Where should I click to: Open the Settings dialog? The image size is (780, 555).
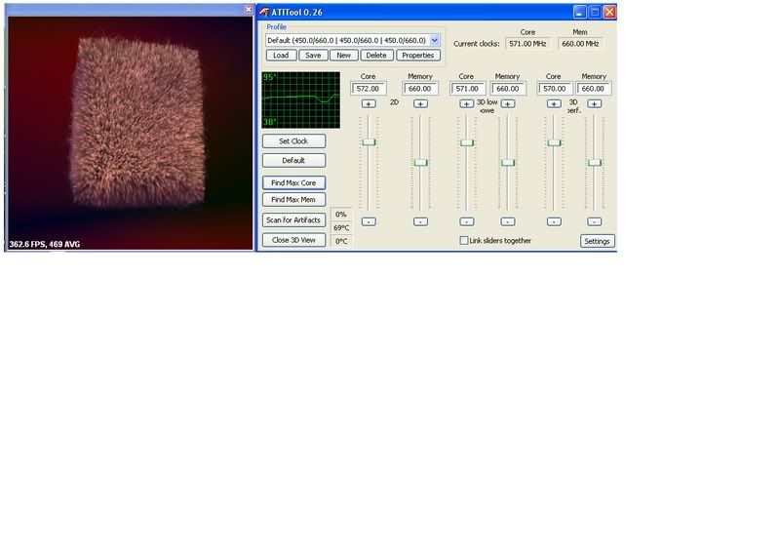(597, 241)
